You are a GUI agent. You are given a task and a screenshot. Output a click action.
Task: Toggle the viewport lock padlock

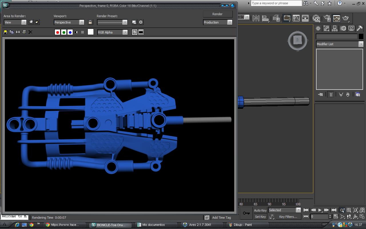coord(90,22)
